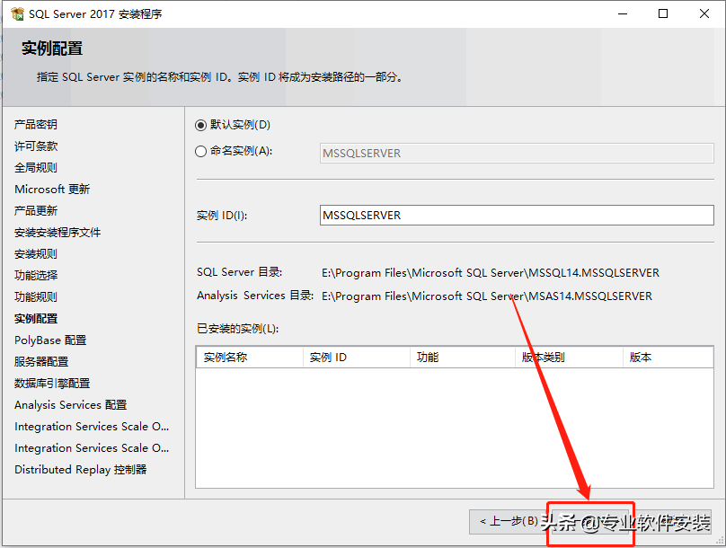Click the SQL Server installer title bar icon

[x=17, y=14]
